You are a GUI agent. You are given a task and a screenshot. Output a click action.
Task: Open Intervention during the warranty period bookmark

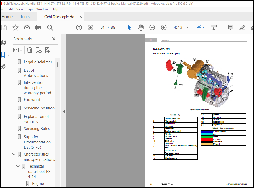(37, 88)
